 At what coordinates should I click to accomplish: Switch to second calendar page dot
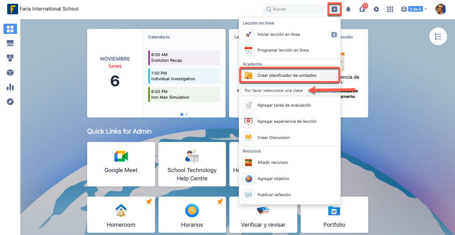click(186, 114)
